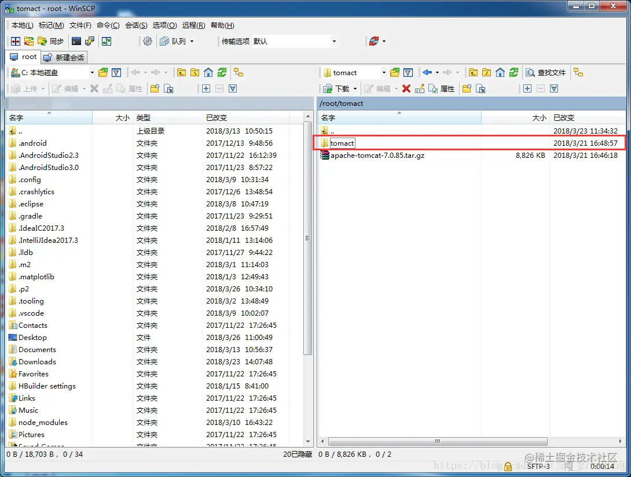Open the 会话(S) menu

[136, 25]
